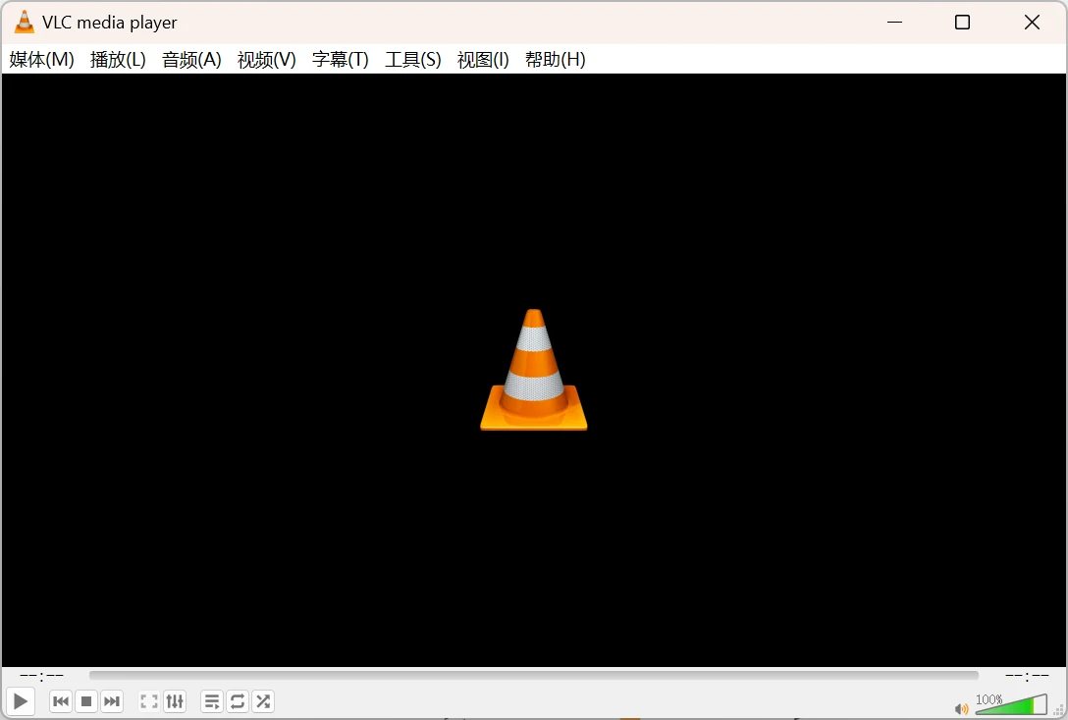Show the playlist panel
The height and width of the screenshot is (720, 1068).
[212, 701]
